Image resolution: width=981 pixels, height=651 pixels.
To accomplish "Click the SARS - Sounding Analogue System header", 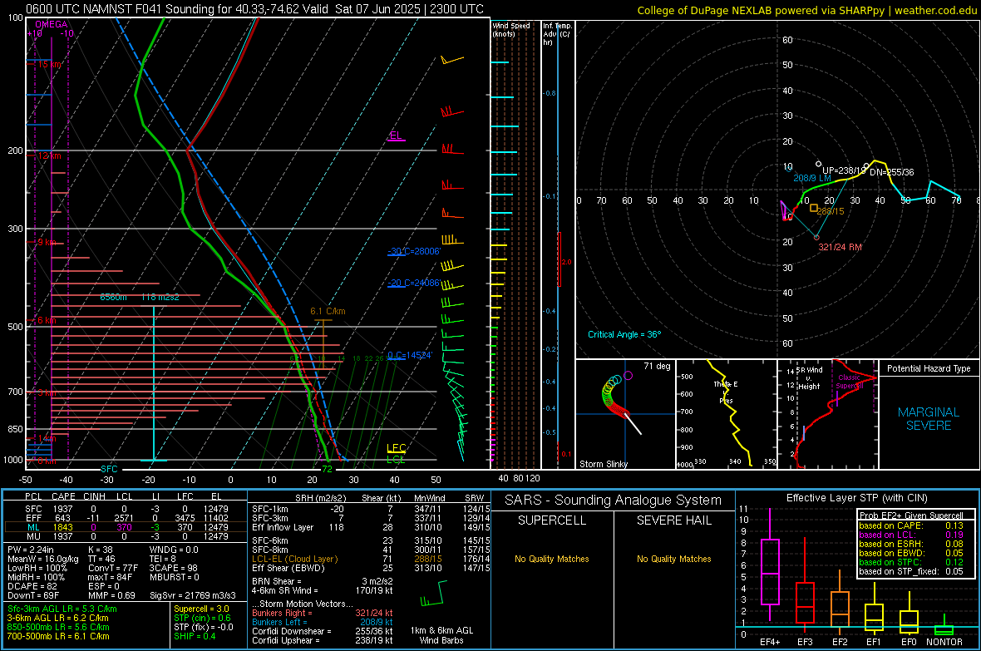I will 614,501.
